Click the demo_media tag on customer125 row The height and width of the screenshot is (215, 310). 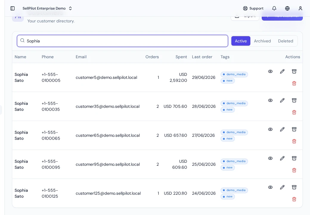(234, 190)
